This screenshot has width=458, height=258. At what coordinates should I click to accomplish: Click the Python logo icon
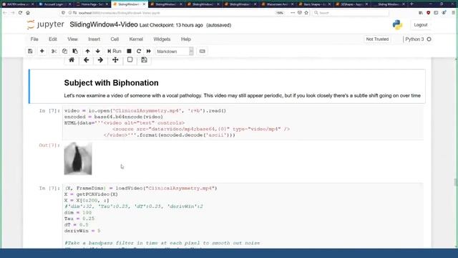pyautogui.click(x=397, y=25)
